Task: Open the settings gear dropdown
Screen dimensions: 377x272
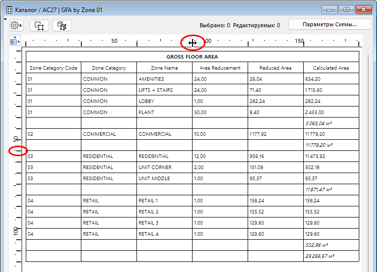Action: (16, 25)
